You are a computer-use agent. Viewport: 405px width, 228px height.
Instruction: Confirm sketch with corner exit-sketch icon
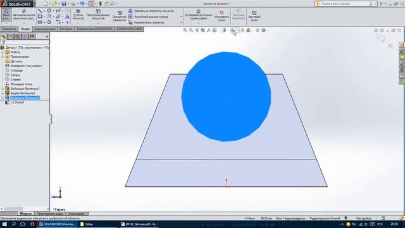coord(381,39)
